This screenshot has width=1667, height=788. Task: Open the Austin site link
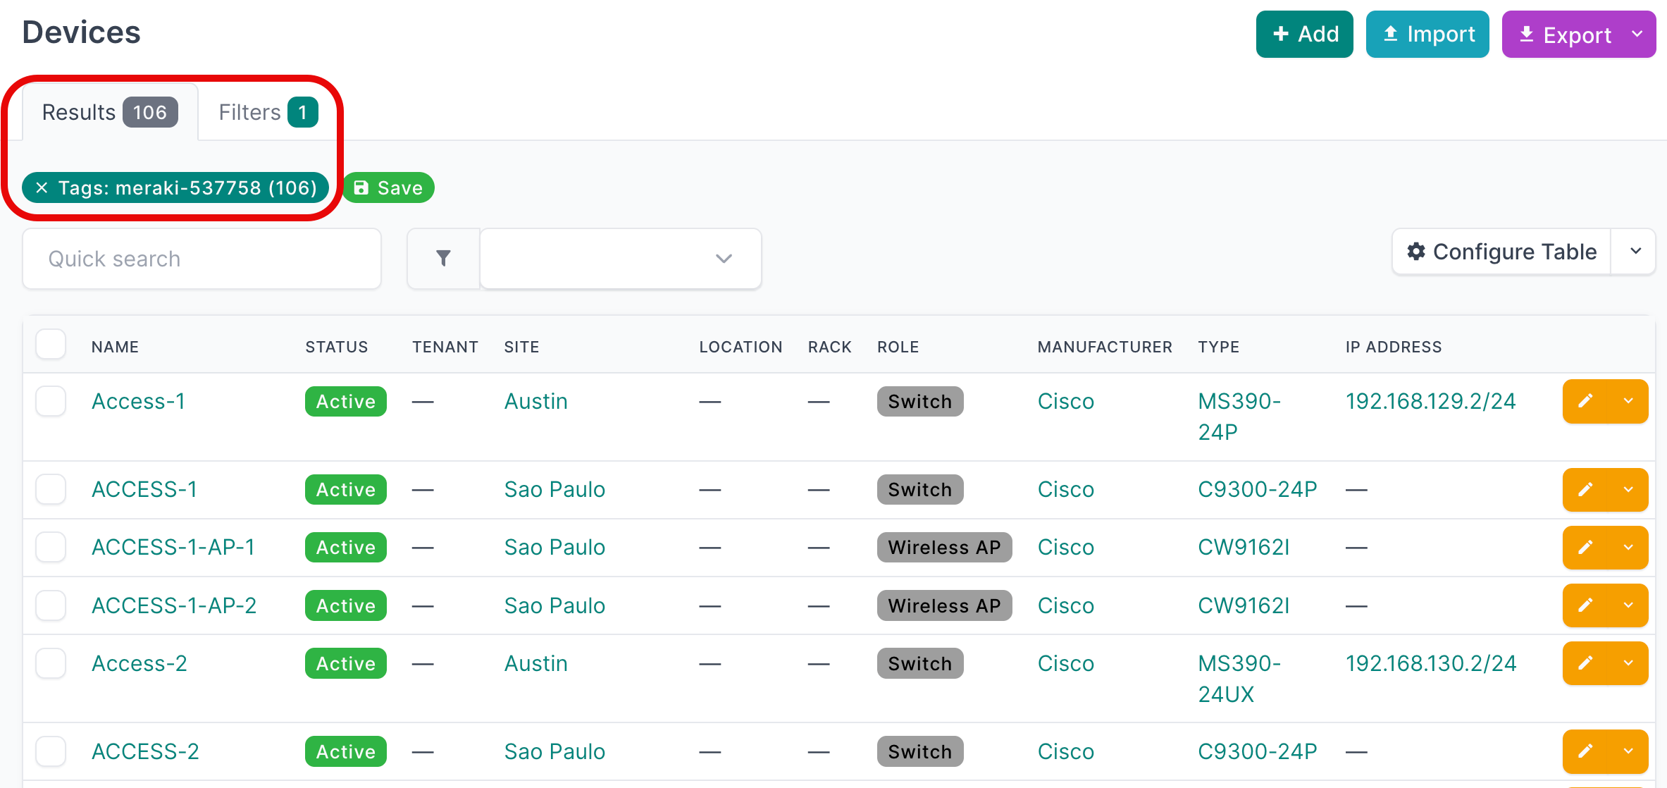click(535, 401)
